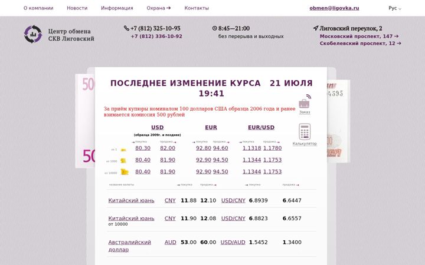Click the EUR/USD heading
Viewport: 425px width, 265px height.
tap(261, 127)
